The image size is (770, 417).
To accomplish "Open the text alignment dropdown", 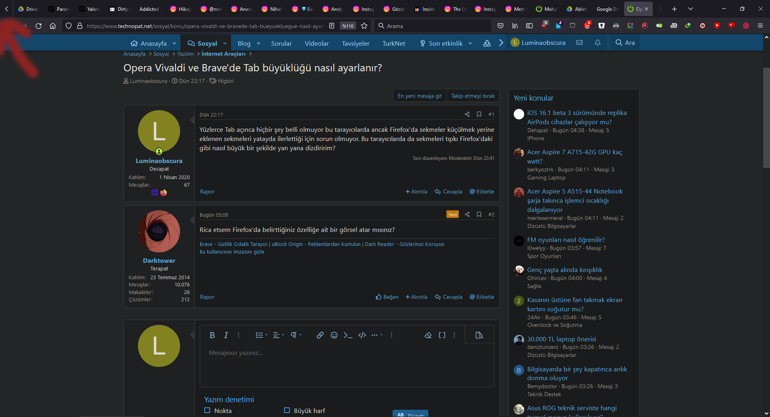I will coord(279,335).
